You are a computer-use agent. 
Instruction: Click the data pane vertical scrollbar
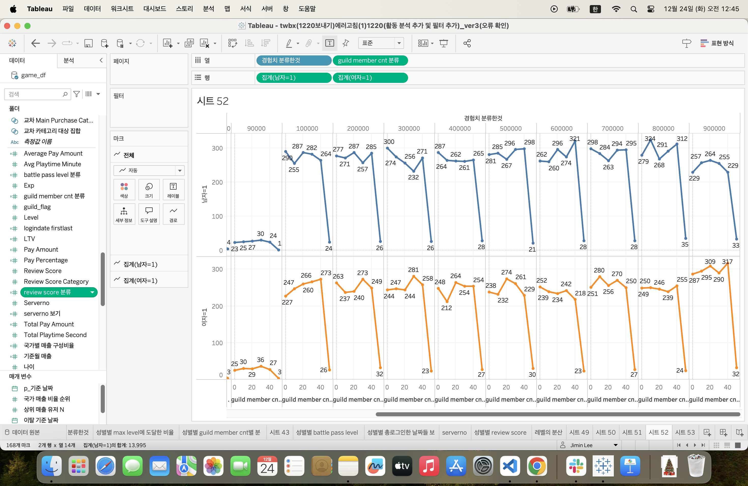click(103, 279)
